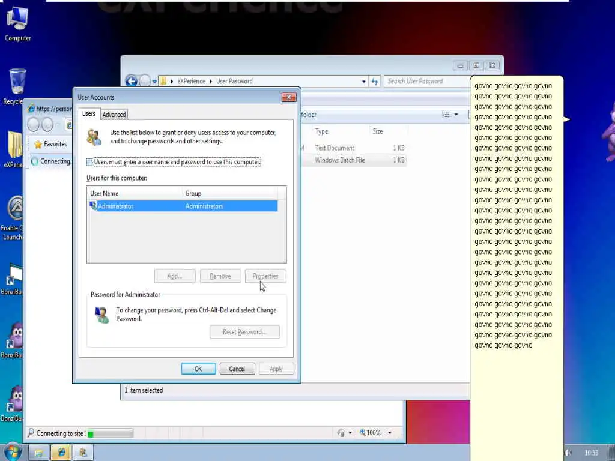Screen dimensions: 615x461
Task: Click the Back button in Internet Explorer window
Action: tap(34, 125)
